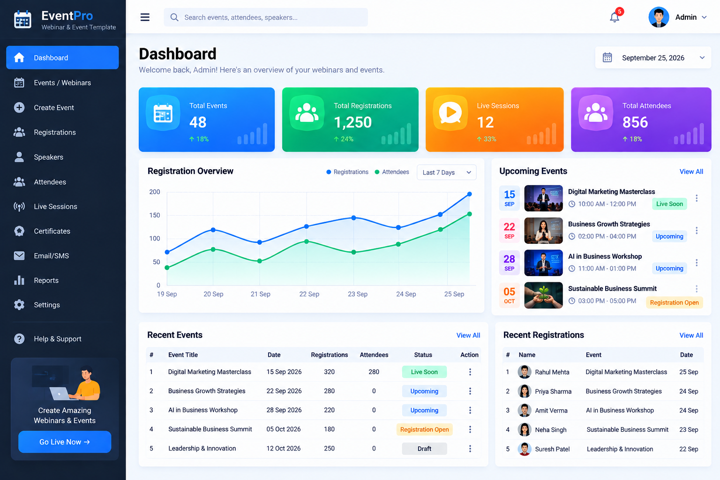Image resolution: width=720 pixels, height=480 pixels.
Task: Go to Dashboard in sidebar
Action: point(62,58)
